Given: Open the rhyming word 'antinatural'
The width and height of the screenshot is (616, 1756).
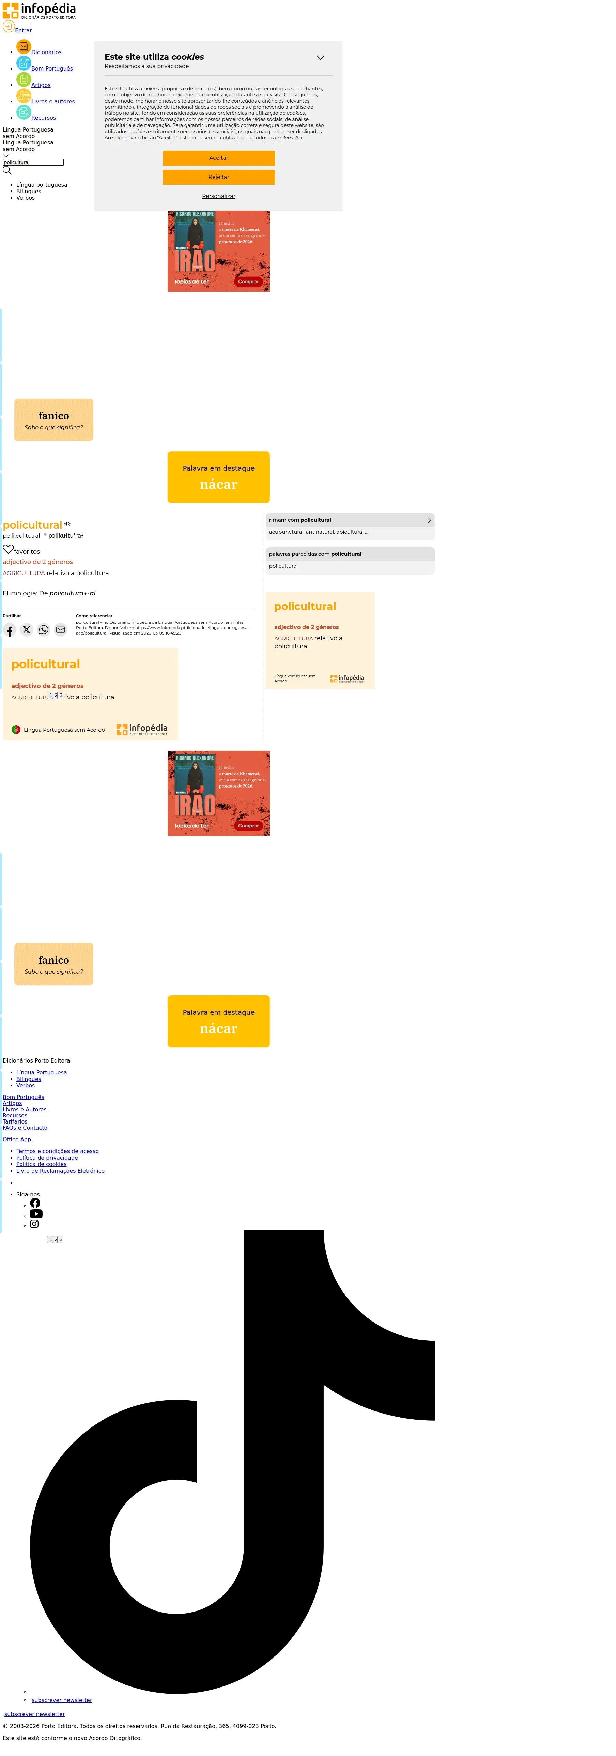Looking at the screenshot, I should pos(320,532).
